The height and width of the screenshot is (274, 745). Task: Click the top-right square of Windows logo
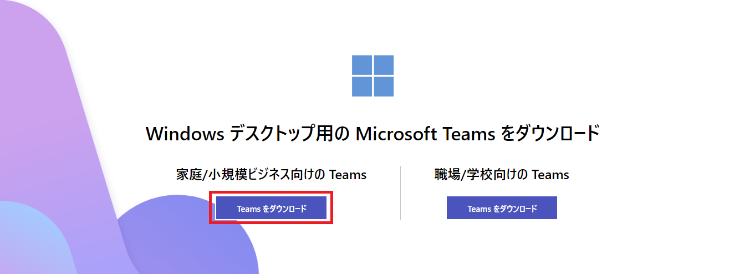(x=384, y=65)
